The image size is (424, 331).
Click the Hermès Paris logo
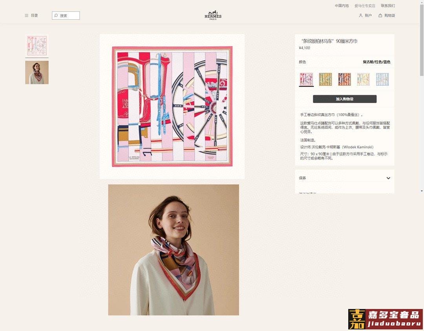pos(213,15)
